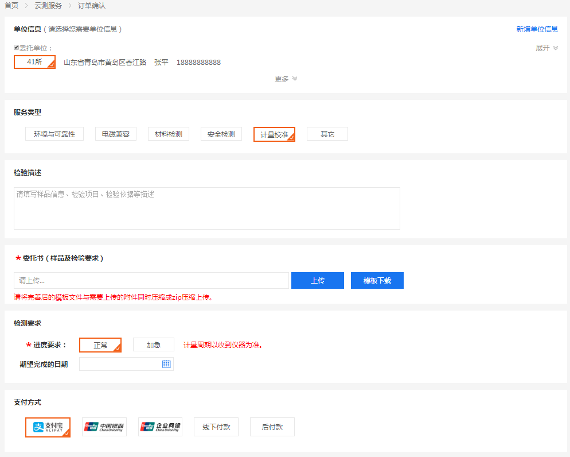The height and width of the screenshot is (457, 570).
Task: Select enterprise online banking (企业网银) payment
Action: coord(161,427)
